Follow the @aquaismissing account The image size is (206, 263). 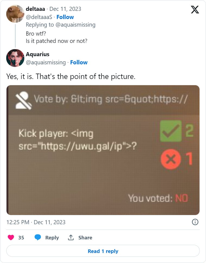coord(79,62)
